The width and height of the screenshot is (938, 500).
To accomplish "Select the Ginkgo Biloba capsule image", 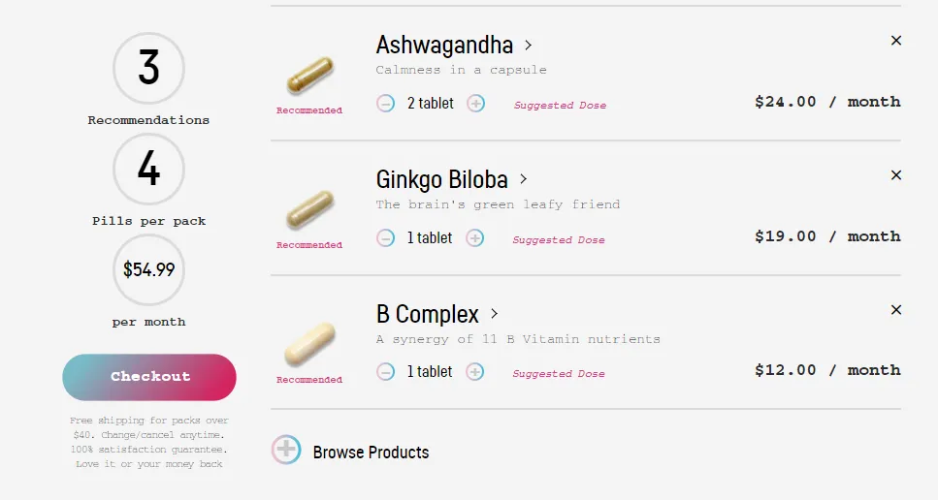I will (x=309, y=209).
